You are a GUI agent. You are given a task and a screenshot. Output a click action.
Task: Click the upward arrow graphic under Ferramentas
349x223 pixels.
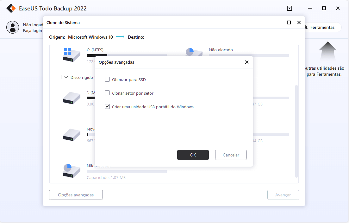click(x=327, y=51)
